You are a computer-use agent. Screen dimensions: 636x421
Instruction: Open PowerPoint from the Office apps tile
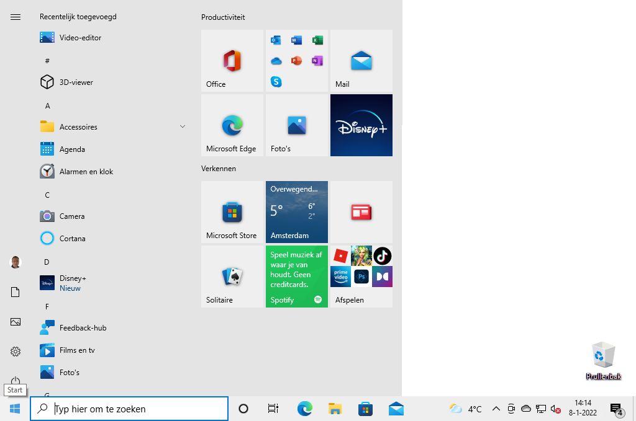point(296,61)
